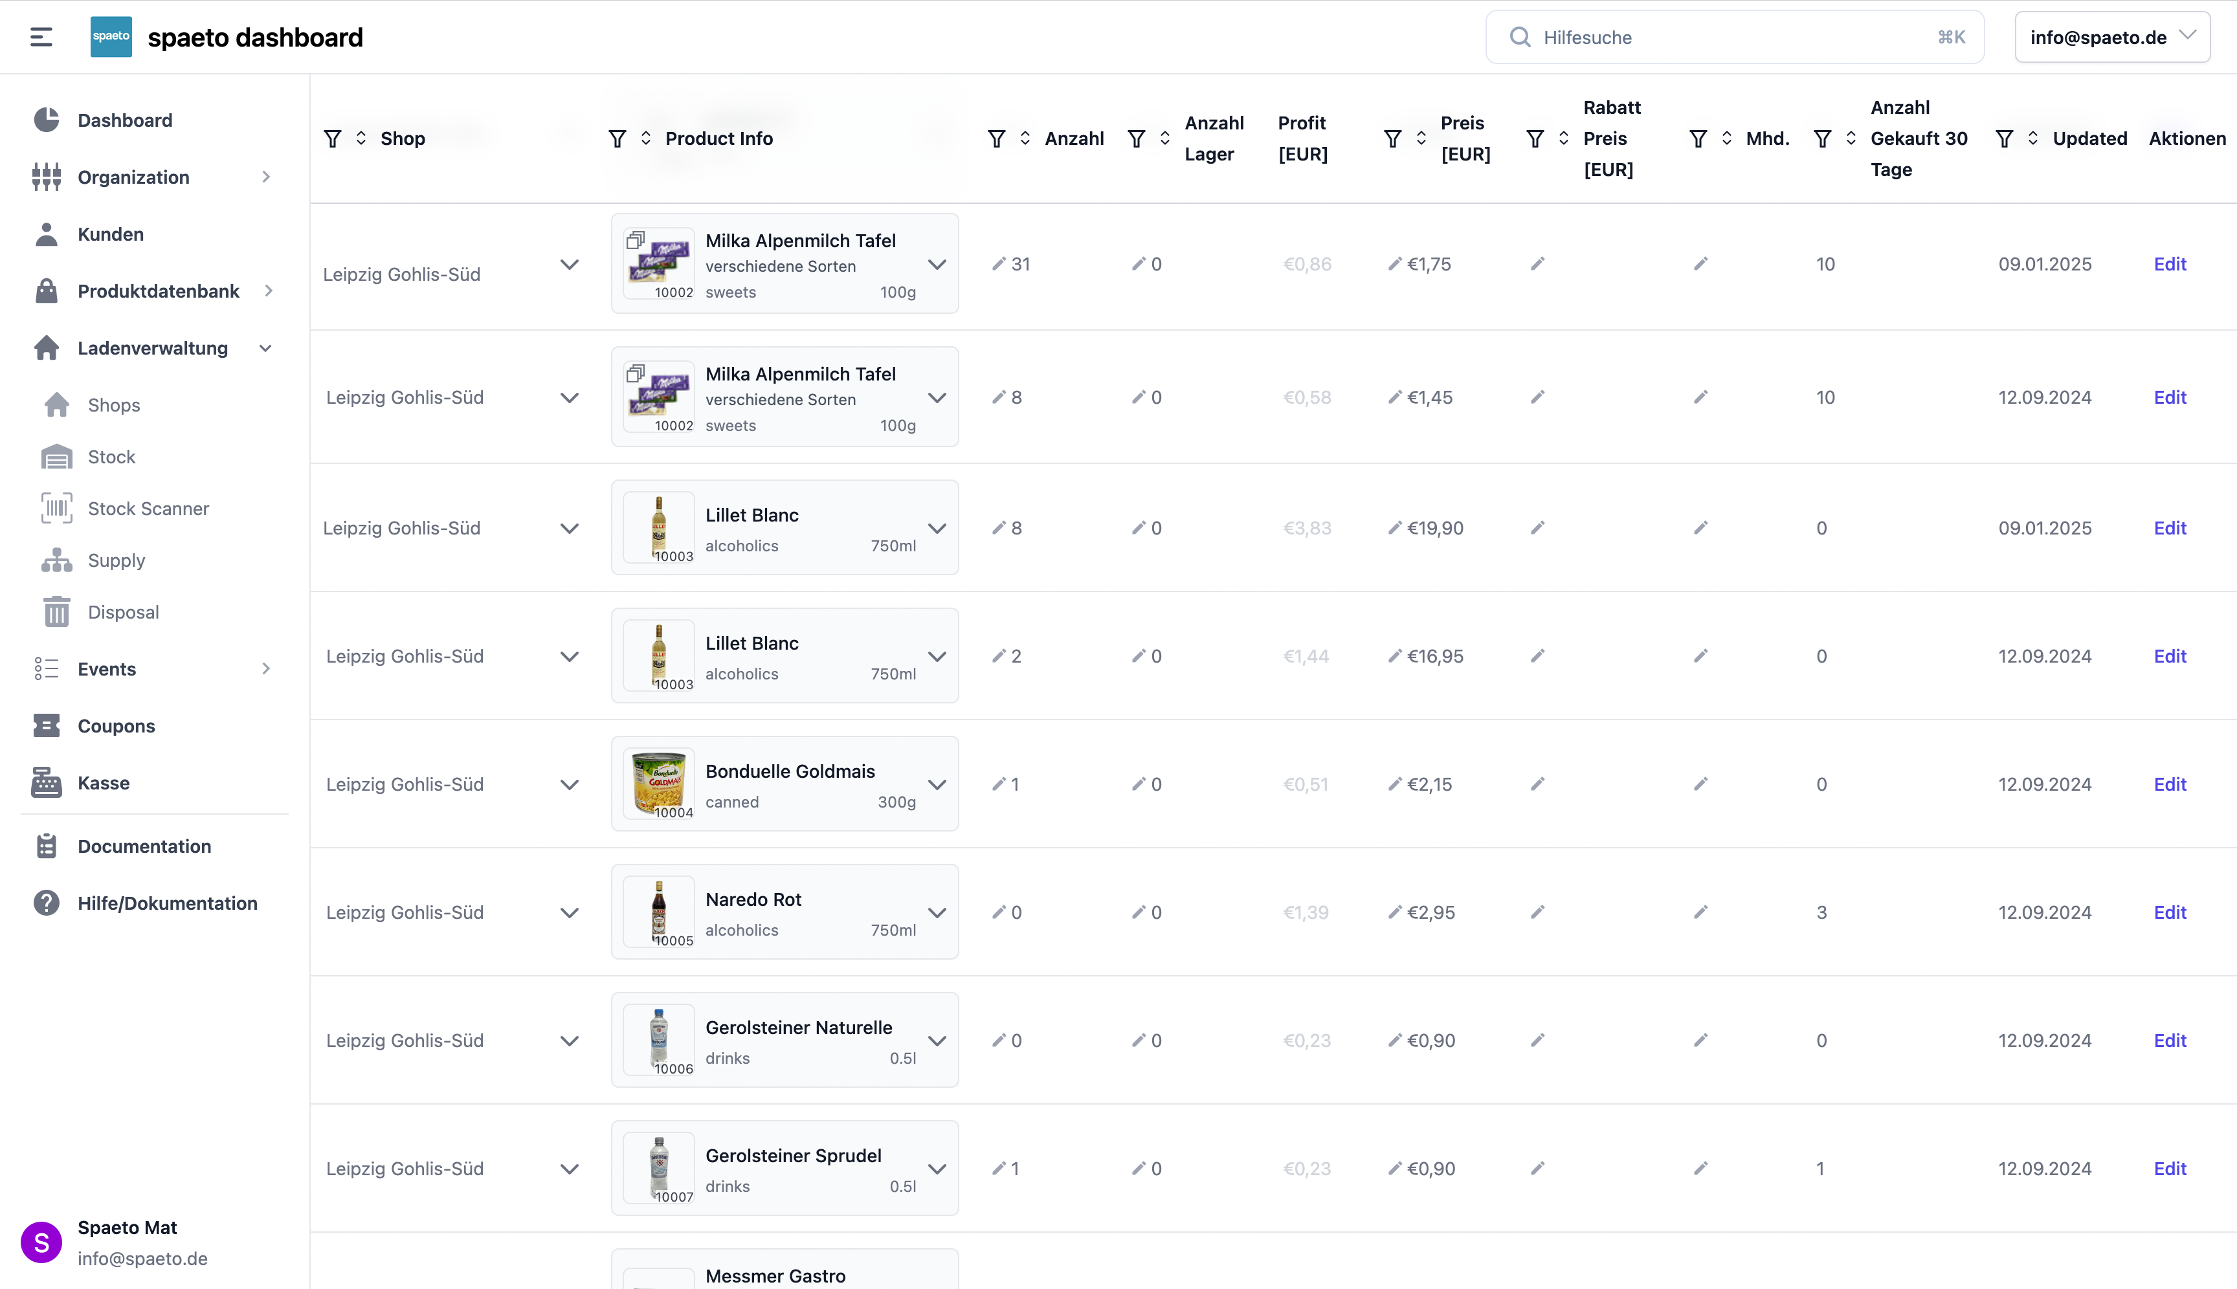This screenshot has height=1289, width=2237.
Task: Collapse the Ladenverwaltung sidebar section
Action: [265, 349]
